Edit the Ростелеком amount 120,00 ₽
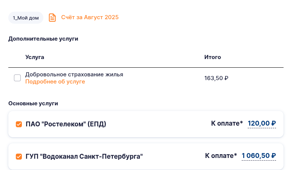Viewport: 296px width, 170px height. pyautogui.click(x=262, y=123)
